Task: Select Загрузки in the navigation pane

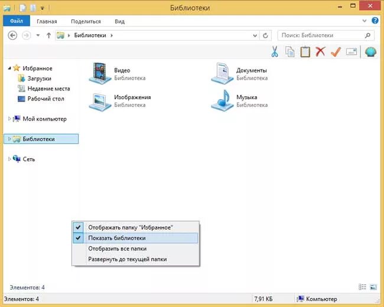Action: pyautogui.click(x=40, y=79)
